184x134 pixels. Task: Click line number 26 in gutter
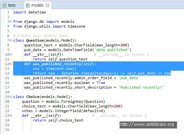[x=7, y=130]
